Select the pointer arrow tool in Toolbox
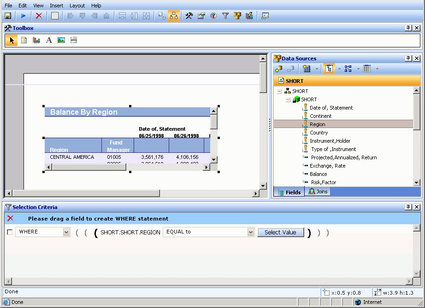 pos(12,41)
